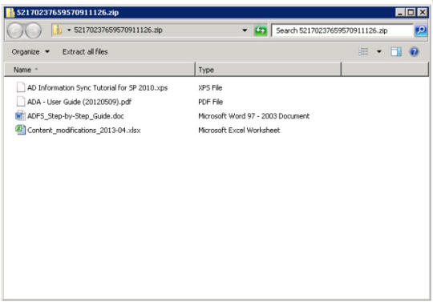433x302 pixels.
Task: Select Content_modifications_2013-04.xlsx file name
Action: pos(84,131)
